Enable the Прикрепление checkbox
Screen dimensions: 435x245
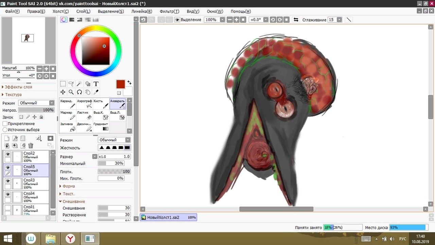click(x=5, y=124)
